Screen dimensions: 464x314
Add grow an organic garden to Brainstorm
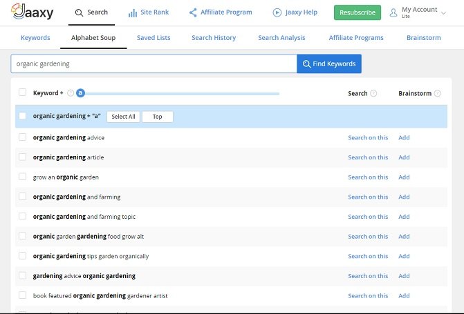[404, 177]
